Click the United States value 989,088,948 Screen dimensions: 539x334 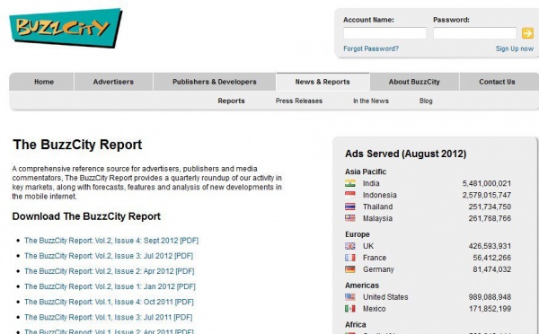click(x=490, y=297)
